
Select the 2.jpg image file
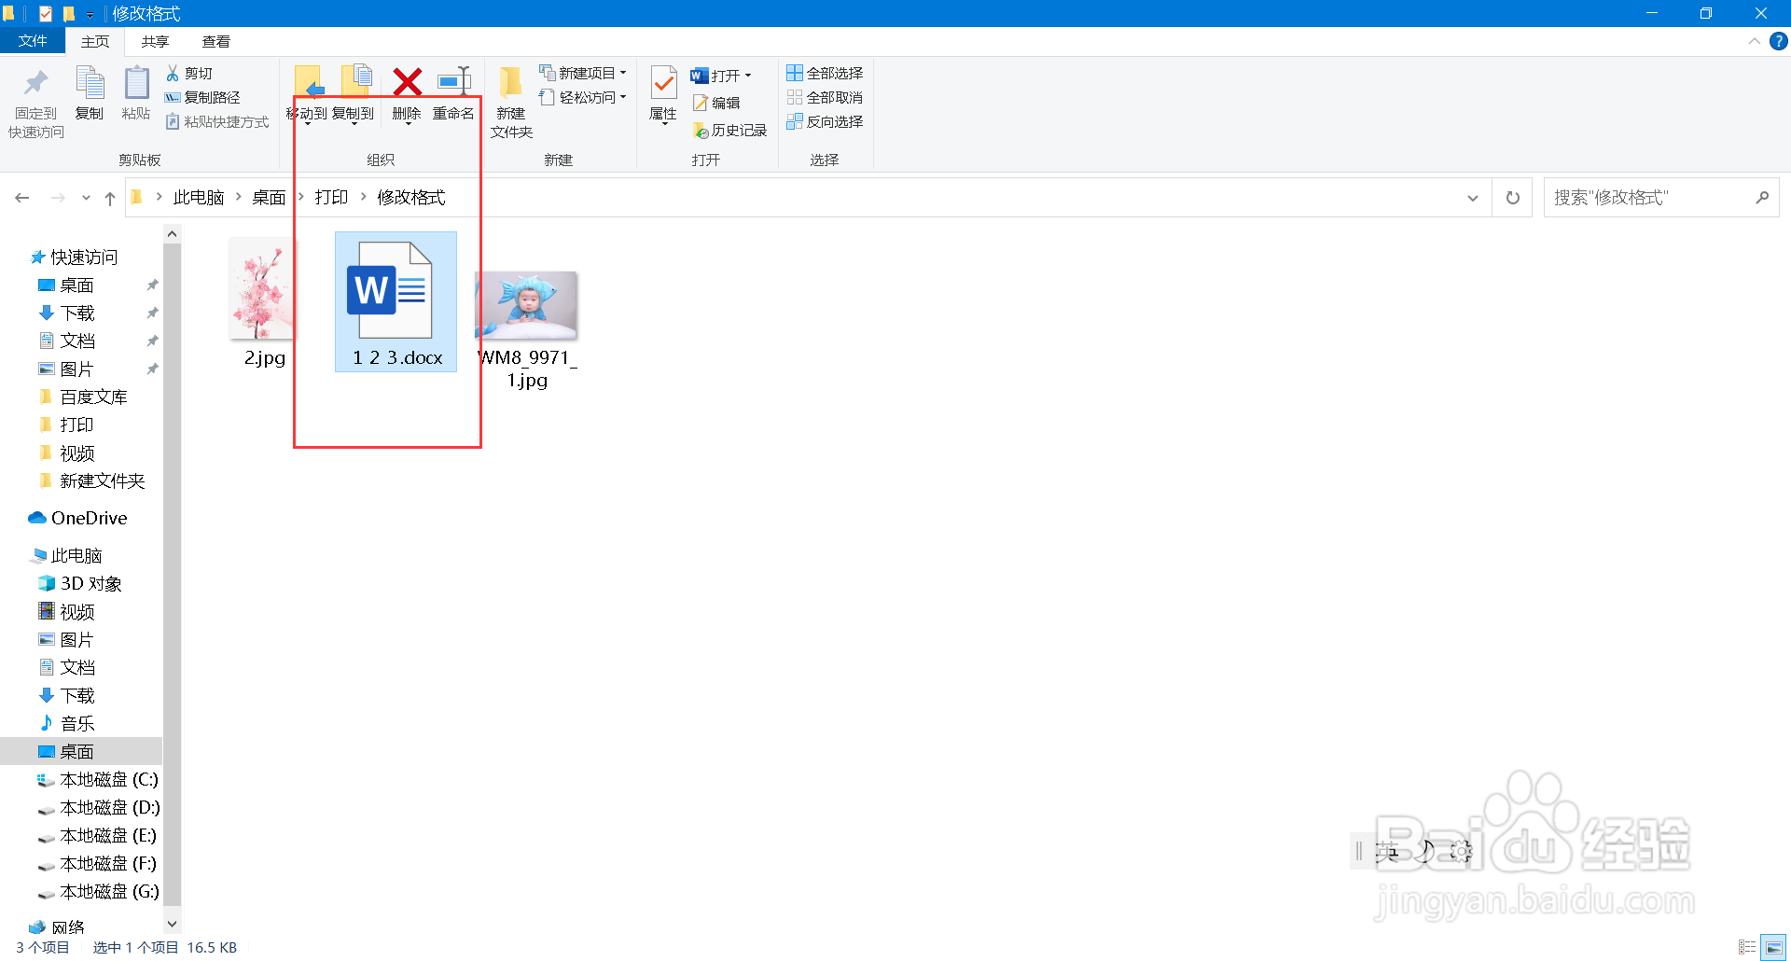[264, 301]
